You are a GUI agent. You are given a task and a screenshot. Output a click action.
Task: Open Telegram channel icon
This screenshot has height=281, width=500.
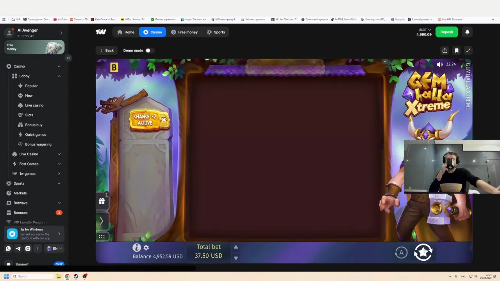click(18, 248)
